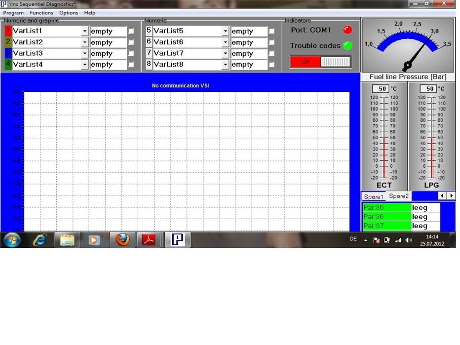
Task: Tick the checkbox beside VarList1
Action: (131, 31)
